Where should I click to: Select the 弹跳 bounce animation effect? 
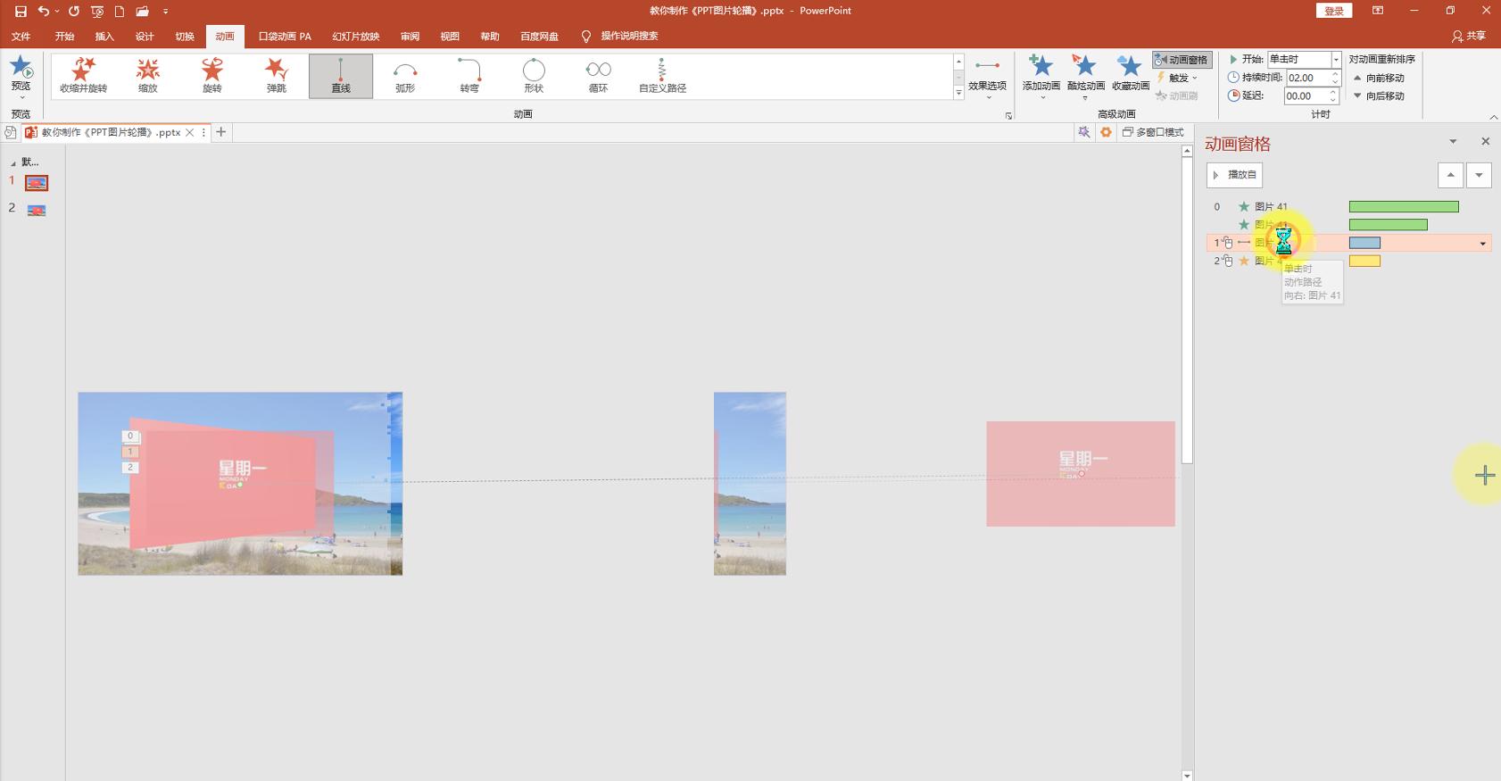[x=277, y=75]
